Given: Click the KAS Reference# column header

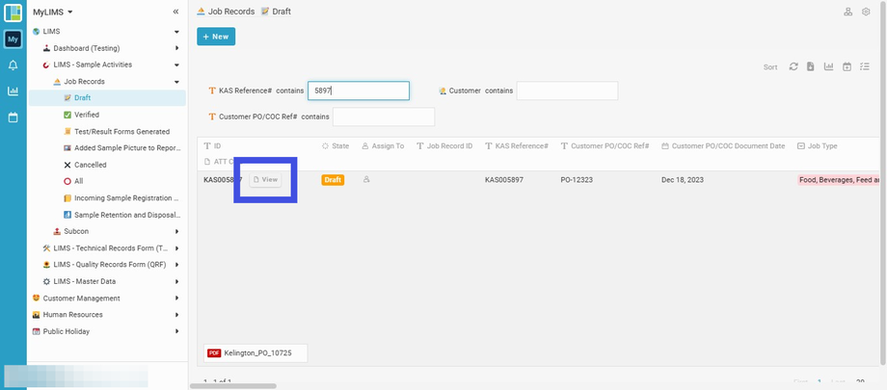Looking at the screenshot, I should pos(517,146).
